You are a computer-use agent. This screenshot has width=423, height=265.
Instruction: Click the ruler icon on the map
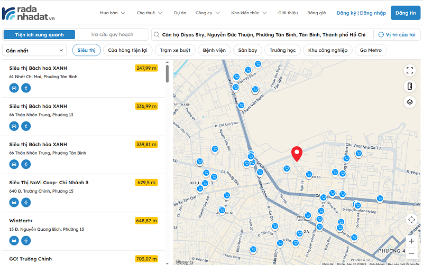(x=410, y=86)
